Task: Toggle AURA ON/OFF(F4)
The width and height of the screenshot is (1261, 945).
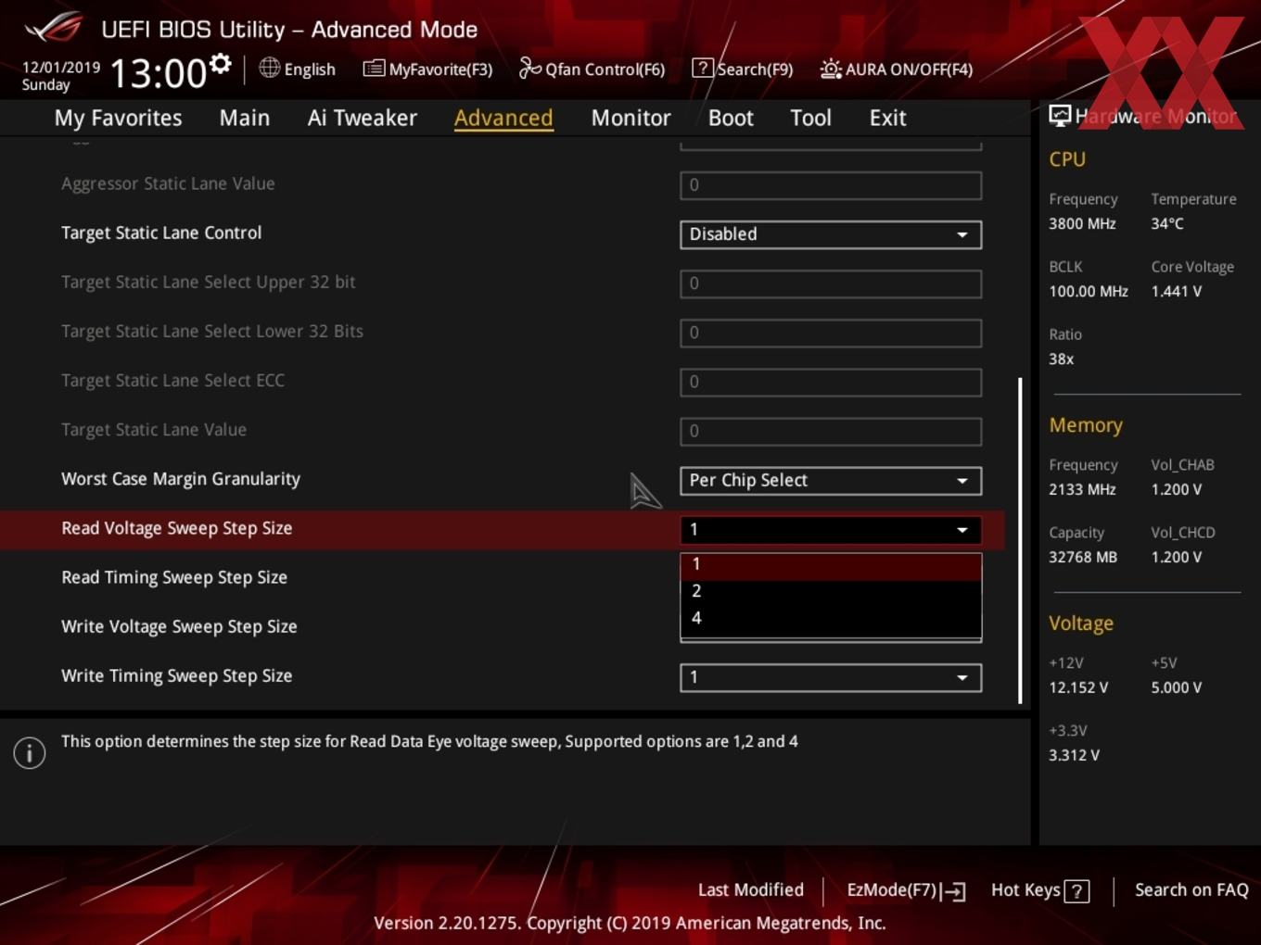Action: coord(897,69)
